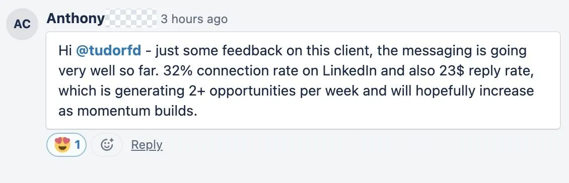This screenshot has width=569, height=183.
Task: Click the phrase "very well so far"
Action: pos(108,71)
